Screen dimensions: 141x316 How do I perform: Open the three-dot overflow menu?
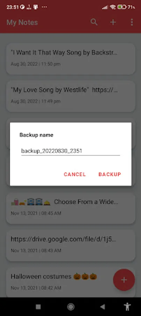point(132,22)
